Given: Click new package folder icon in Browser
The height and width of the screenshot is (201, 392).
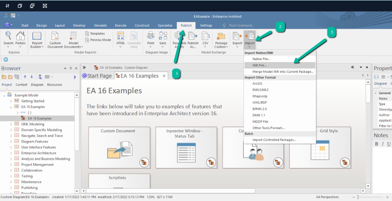Looking at the screenshot, I should coord(10,77).
